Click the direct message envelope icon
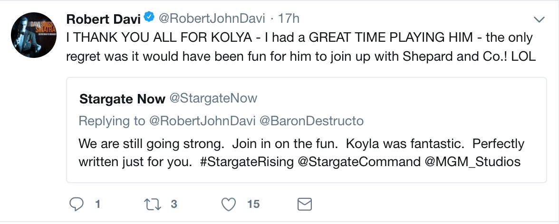The image size is (559, 224). coord(304,204)
